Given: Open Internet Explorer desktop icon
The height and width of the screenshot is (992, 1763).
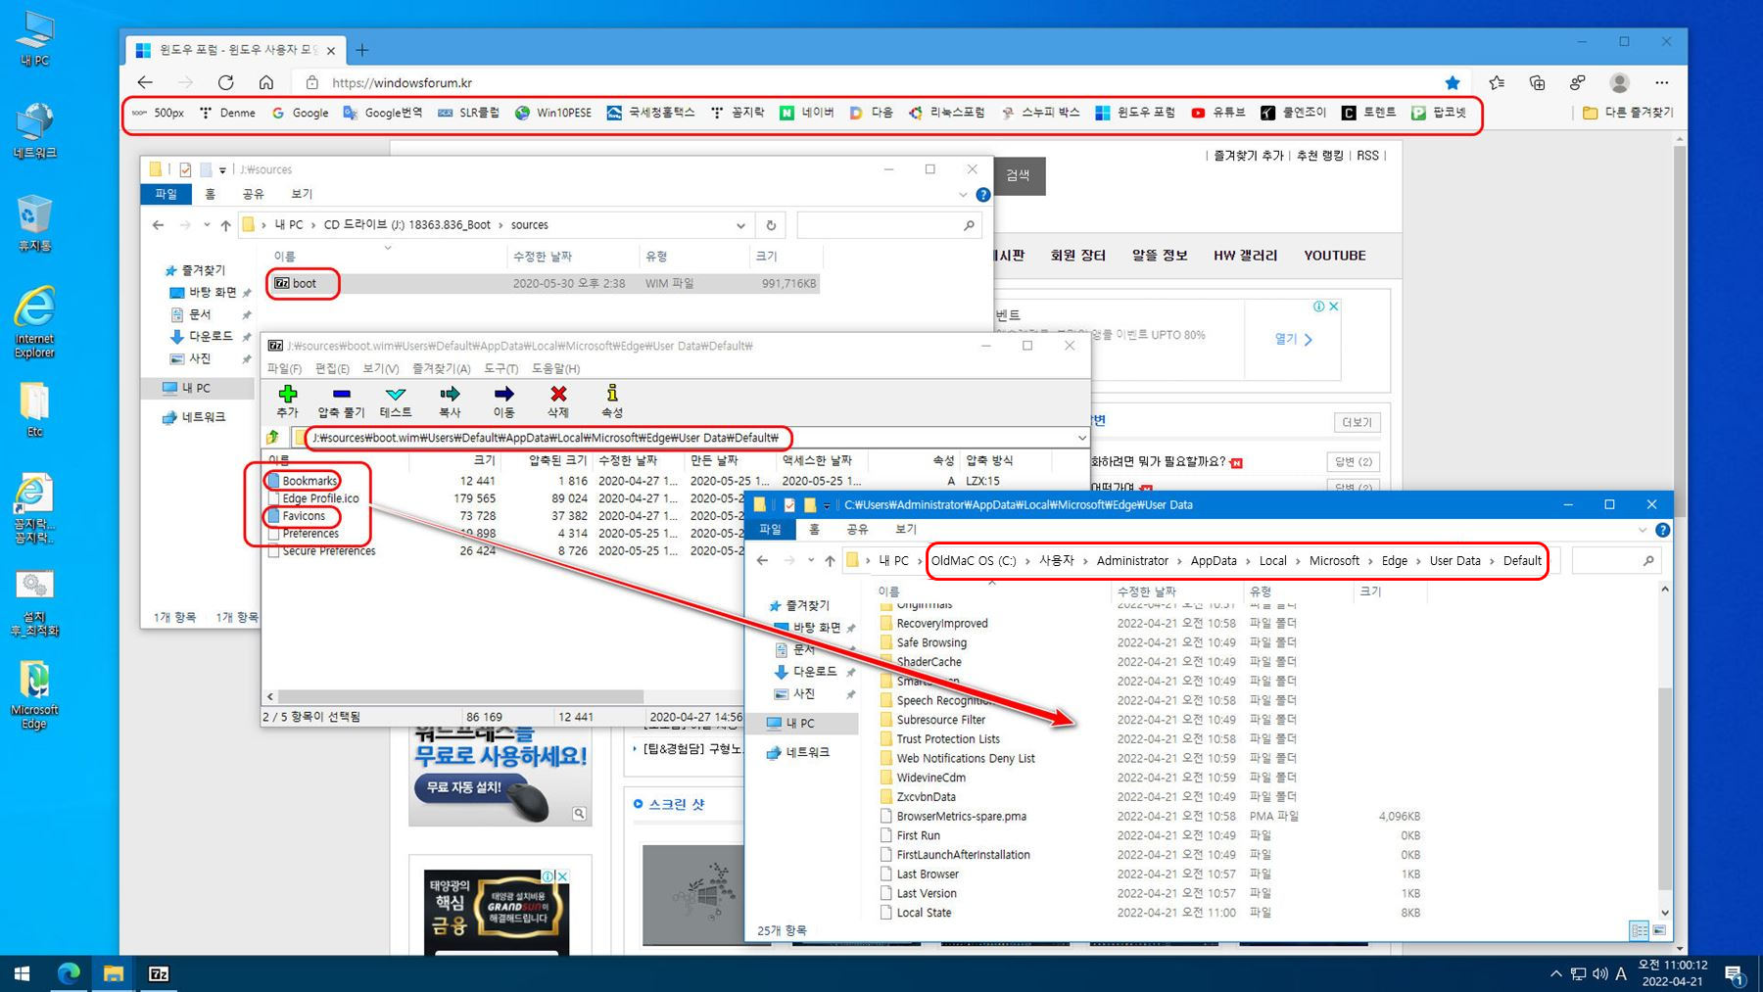Looking at the screenshot, I should point(34,322).
